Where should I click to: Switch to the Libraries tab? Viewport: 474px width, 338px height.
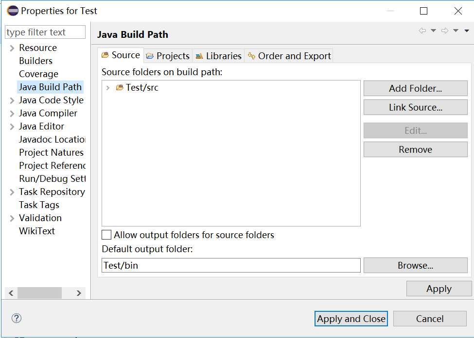(218, 56)
